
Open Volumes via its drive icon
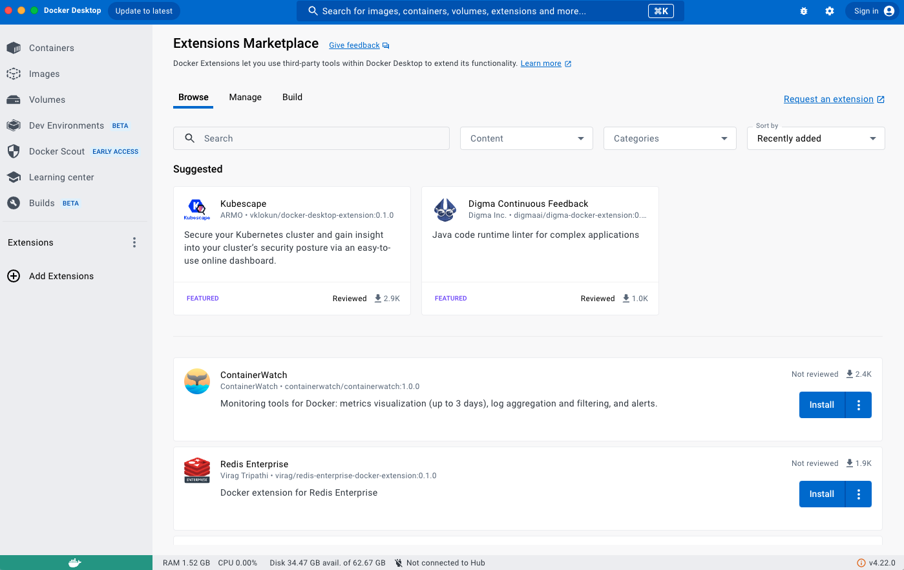pos(14,100)
